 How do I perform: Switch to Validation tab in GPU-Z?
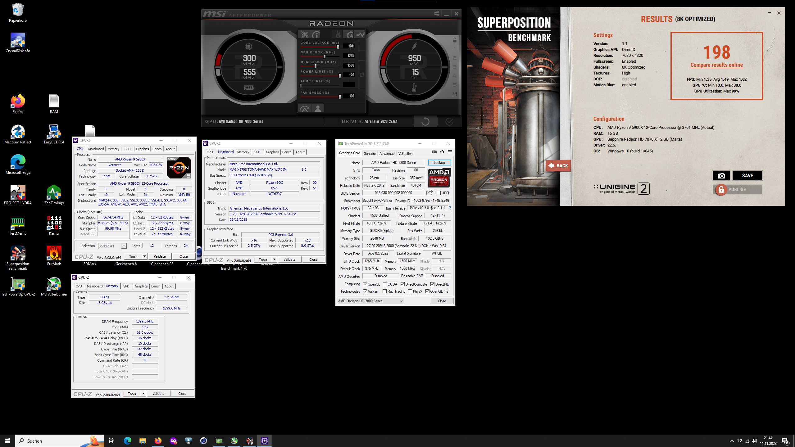(x=406, y=153)
